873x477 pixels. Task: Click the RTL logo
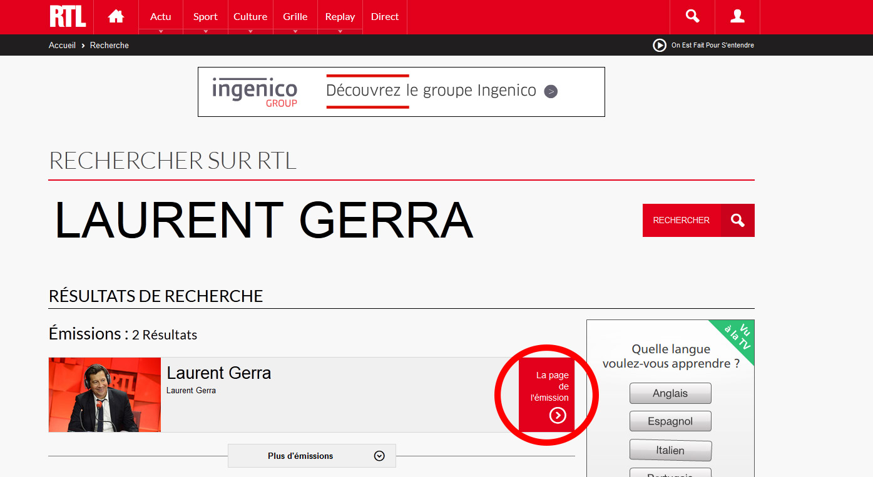click(x=67, y=16)
